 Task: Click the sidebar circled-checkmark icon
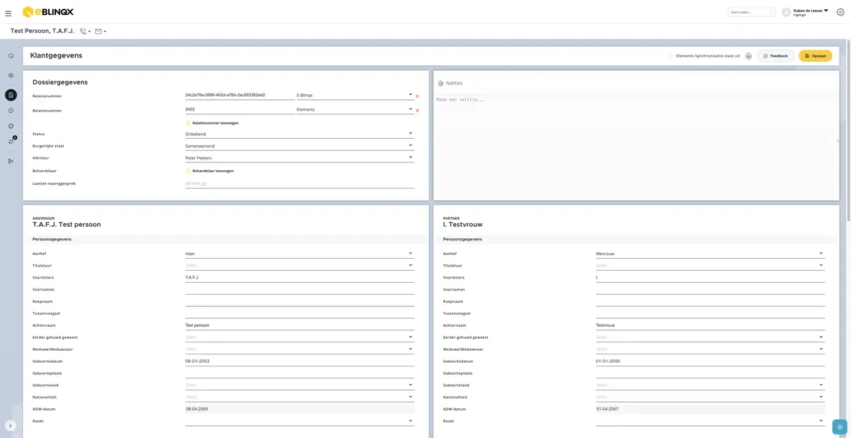tap(11, 111)
